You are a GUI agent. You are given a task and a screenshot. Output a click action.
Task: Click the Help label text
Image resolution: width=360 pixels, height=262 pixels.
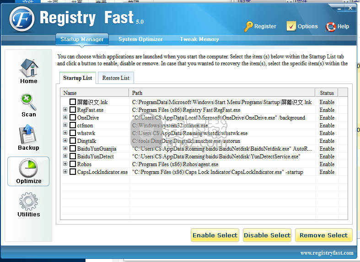point(343,26)
